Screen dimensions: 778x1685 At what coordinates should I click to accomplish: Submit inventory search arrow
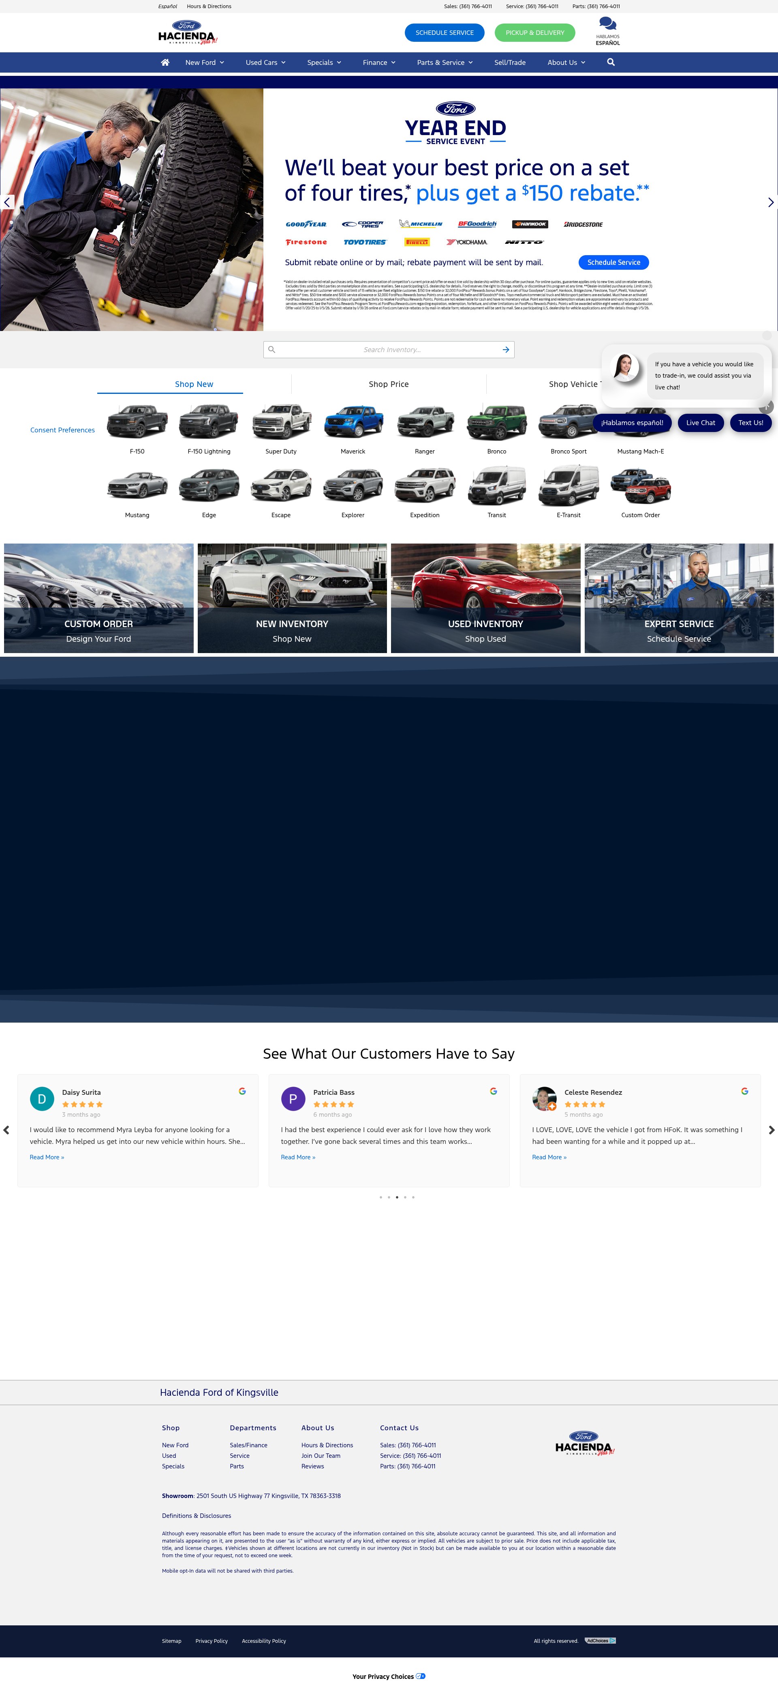[506, 350]
